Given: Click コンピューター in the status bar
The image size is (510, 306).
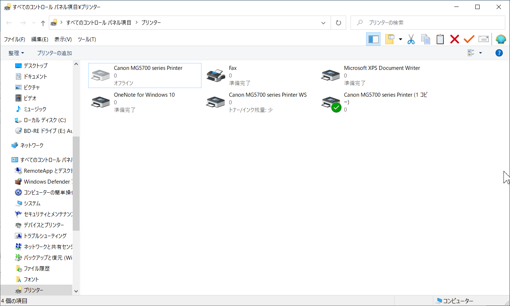Looking at the screenshot, I should point(455,301).
